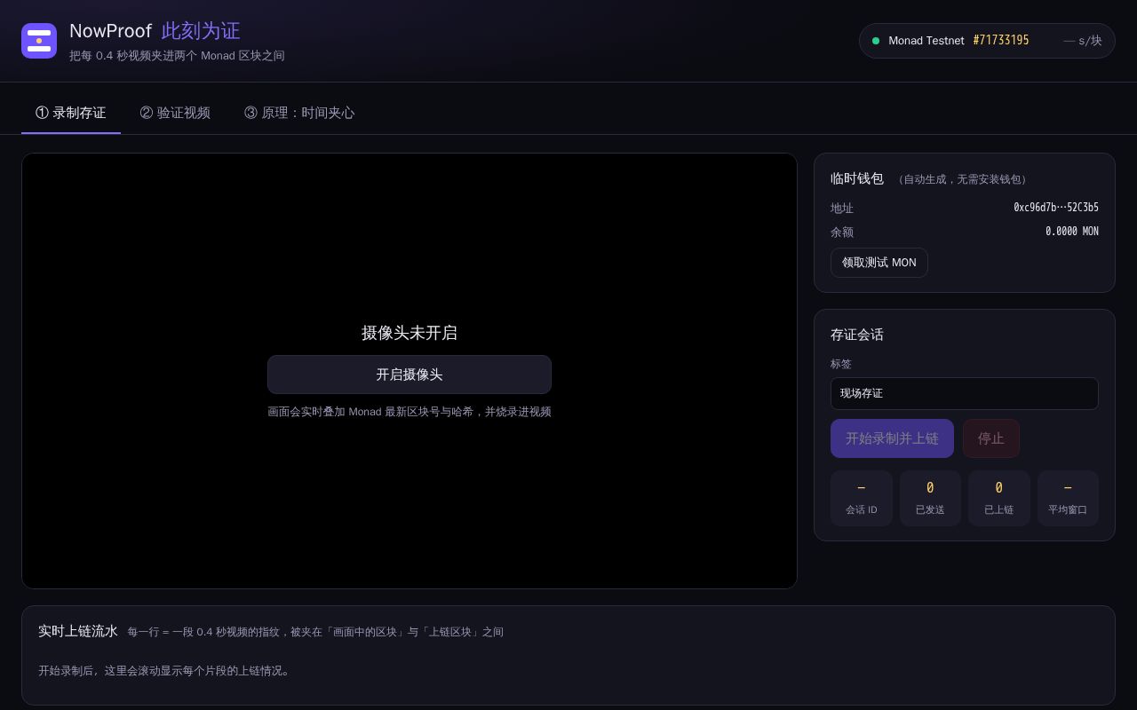The height and width of the screenshot is (710, 1137).
Task: Switch to the 验证视频 tab
Action: tap(175, 113)
